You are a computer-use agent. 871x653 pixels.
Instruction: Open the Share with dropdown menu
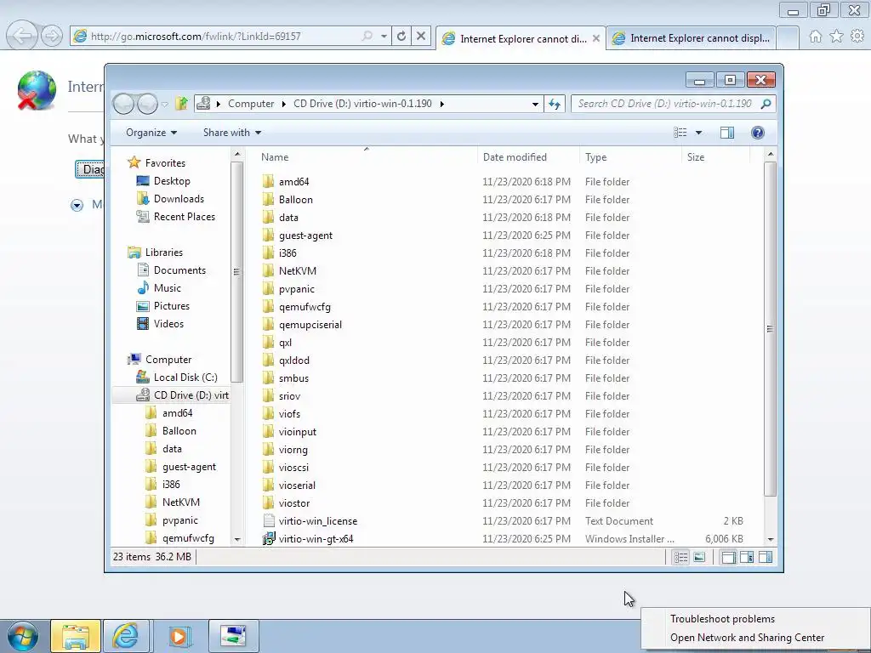[x=231, y=133]
